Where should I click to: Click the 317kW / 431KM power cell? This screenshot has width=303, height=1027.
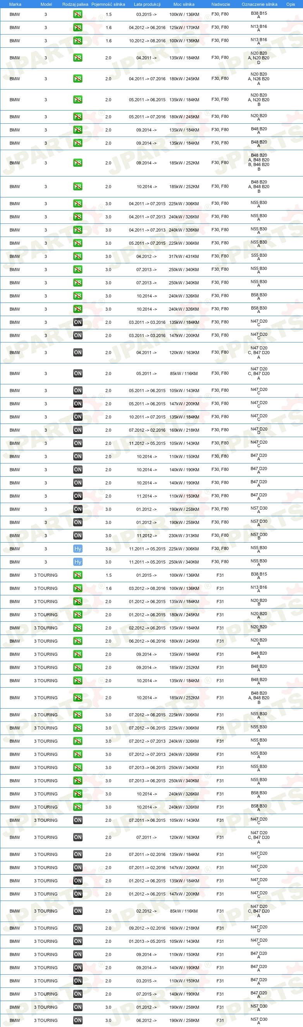(184, 256)
